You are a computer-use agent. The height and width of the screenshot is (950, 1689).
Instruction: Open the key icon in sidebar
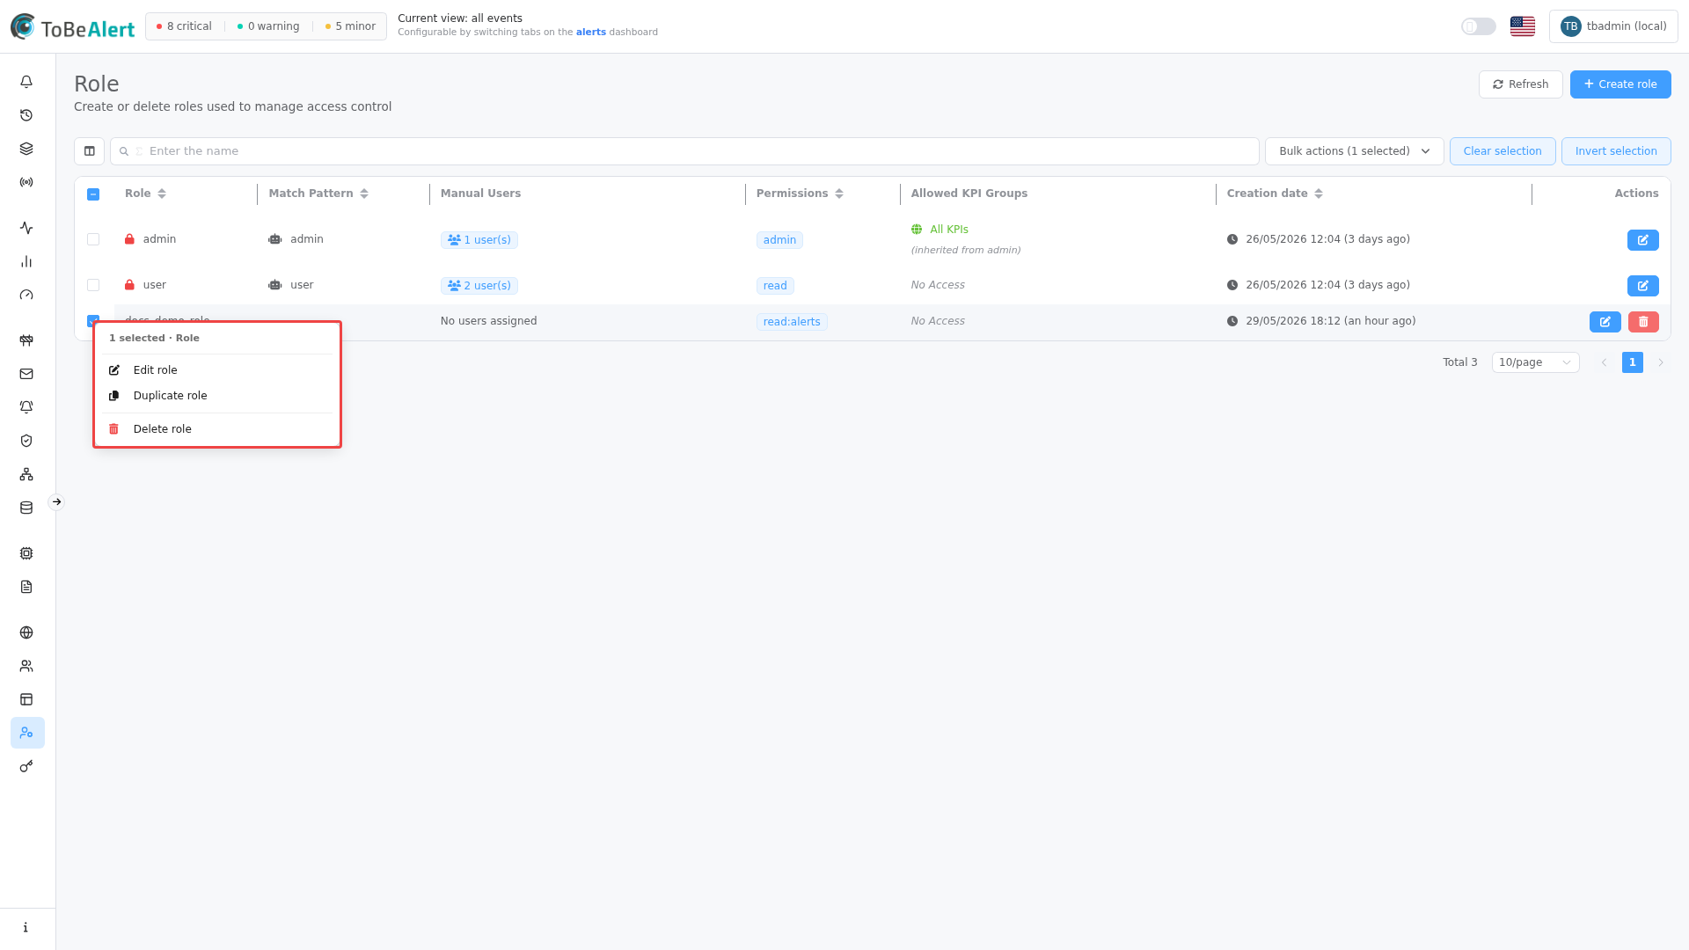(26, 766)
